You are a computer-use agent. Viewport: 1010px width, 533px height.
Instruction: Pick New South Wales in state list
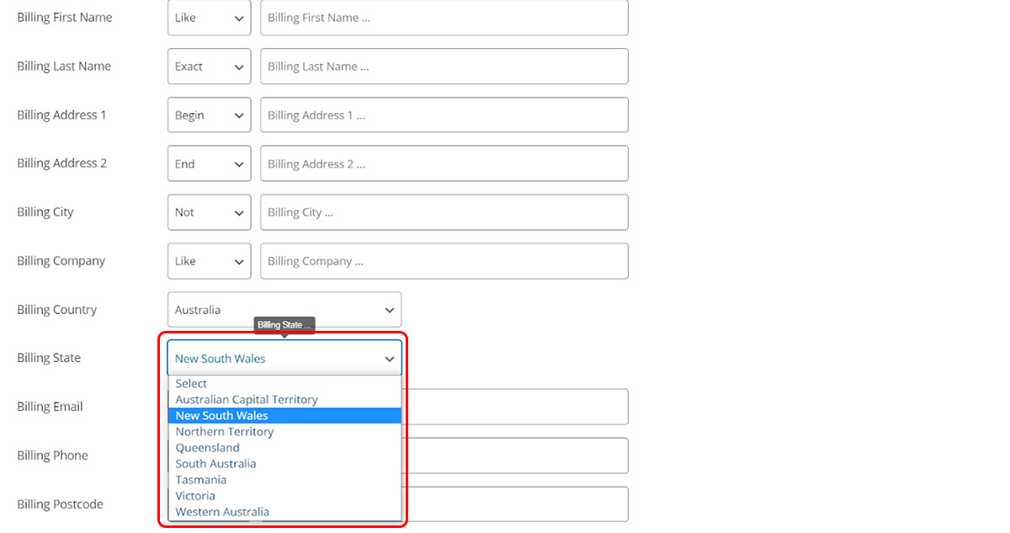(x=222, y=416)
